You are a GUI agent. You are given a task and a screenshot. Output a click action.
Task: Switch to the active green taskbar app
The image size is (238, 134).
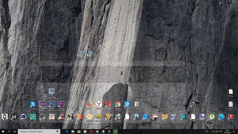(115, 131)
